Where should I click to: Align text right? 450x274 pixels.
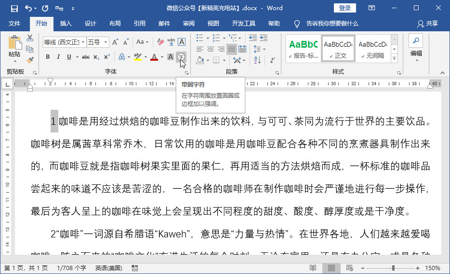click(x=221, y=49)
